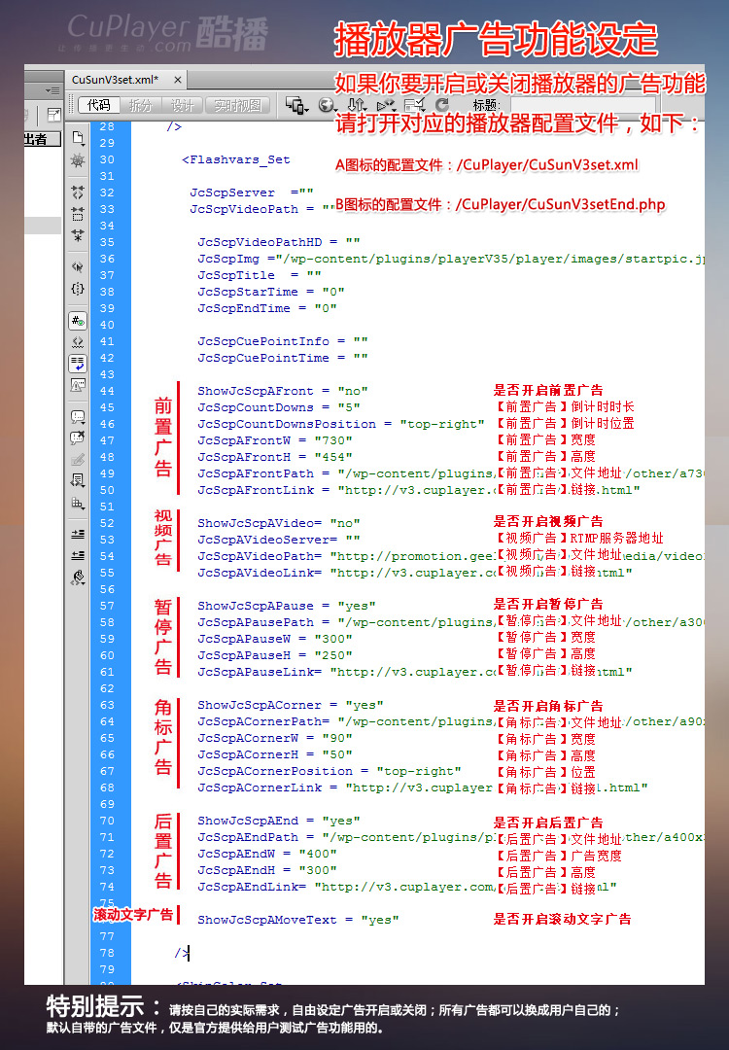
Task: Click ShowJcScpAEnd = "yes" line
Action: [x=279, y=821]
